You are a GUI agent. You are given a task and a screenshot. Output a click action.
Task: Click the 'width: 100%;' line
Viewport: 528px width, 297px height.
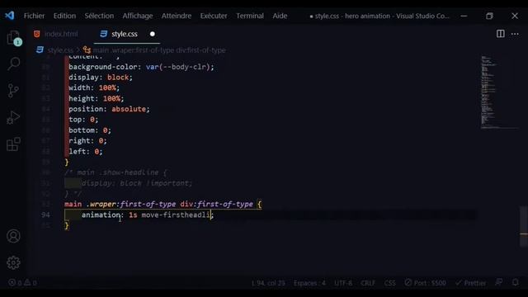[x=94, y=87]
